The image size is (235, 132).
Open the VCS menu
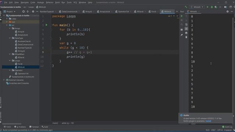point(75,3)
